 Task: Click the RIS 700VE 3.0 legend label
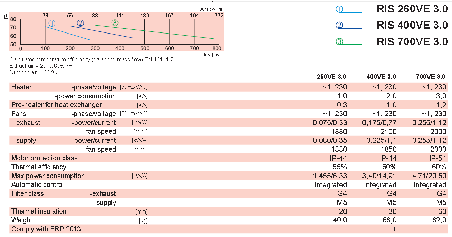(x=412, y=41)
